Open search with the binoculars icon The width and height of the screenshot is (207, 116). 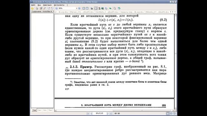click(x=92, y=8)
